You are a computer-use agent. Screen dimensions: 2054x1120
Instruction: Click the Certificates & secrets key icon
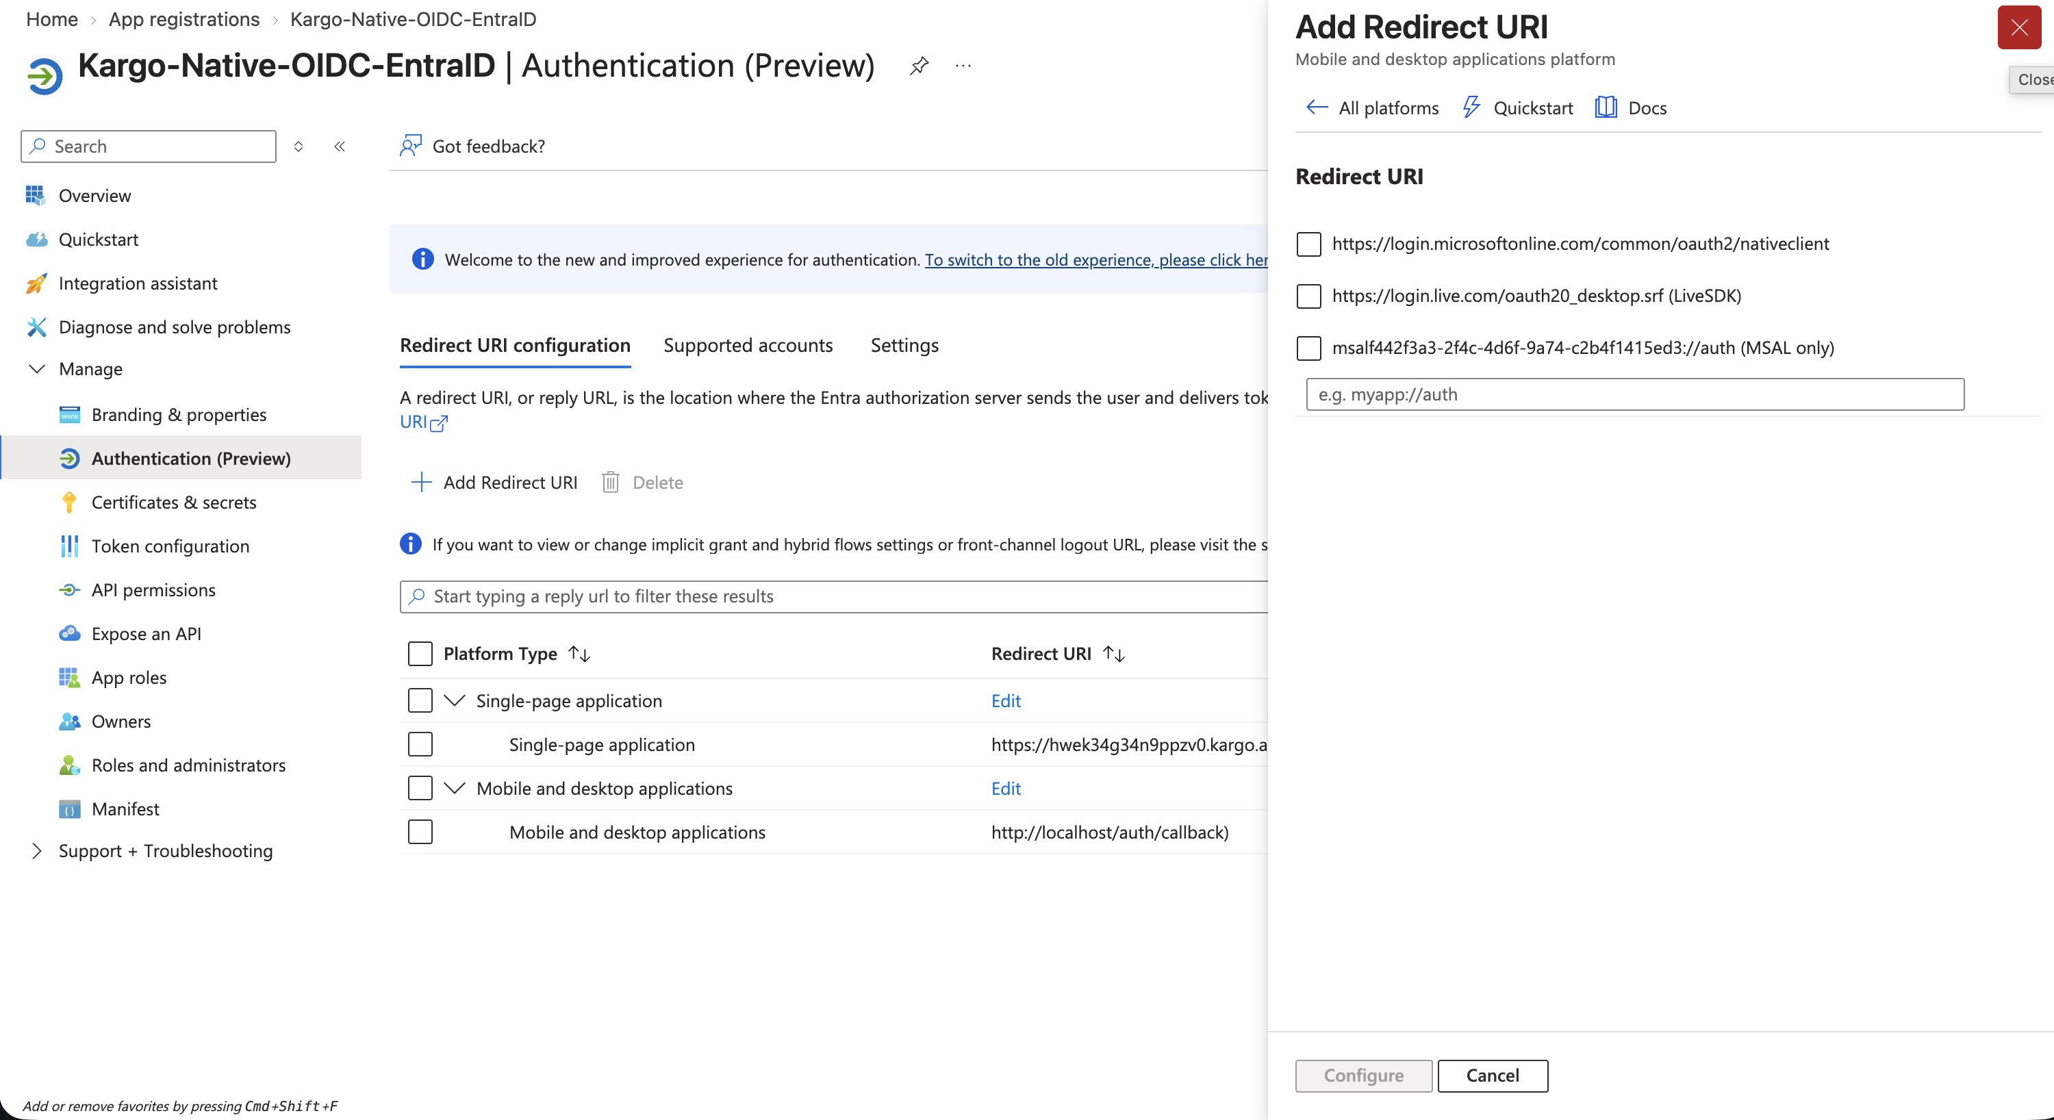[x=69, y=502]
